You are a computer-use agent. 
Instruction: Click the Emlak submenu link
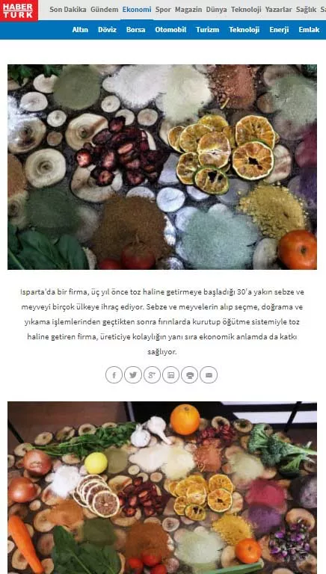309,30
